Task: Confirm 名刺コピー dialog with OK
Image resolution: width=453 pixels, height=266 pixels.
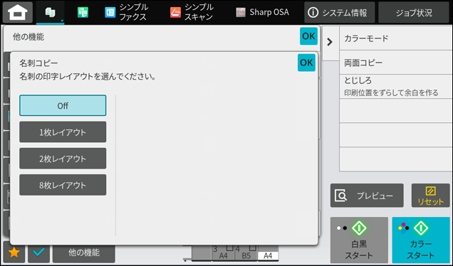Action: coord(306,63)
